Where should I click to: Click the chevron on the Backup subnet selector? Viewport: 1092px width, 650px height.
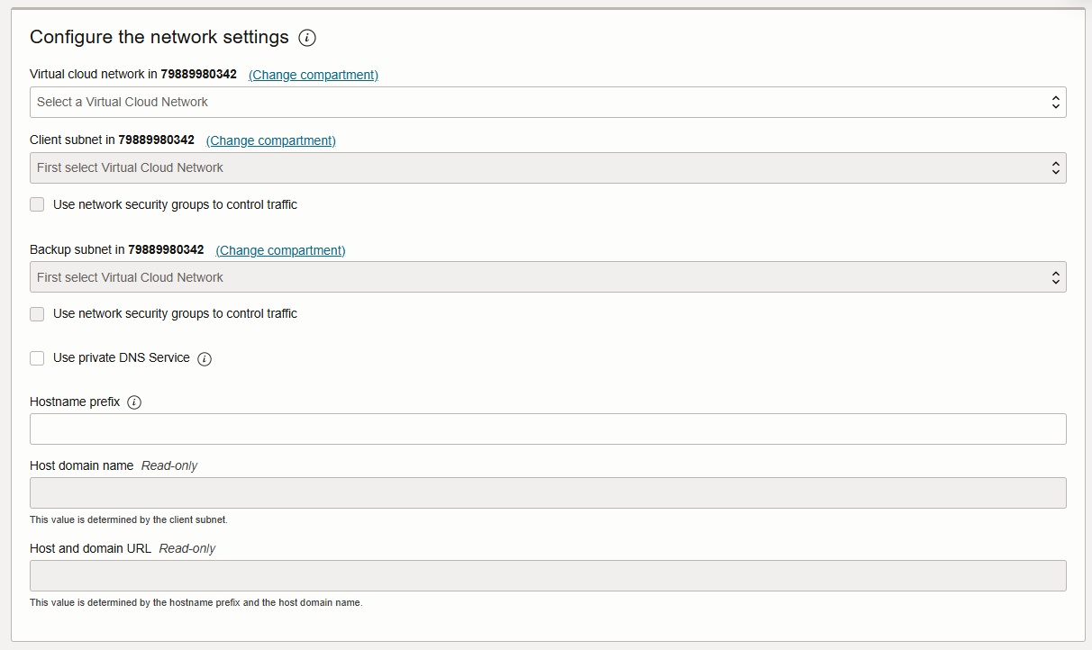(x=1055, y=276)
